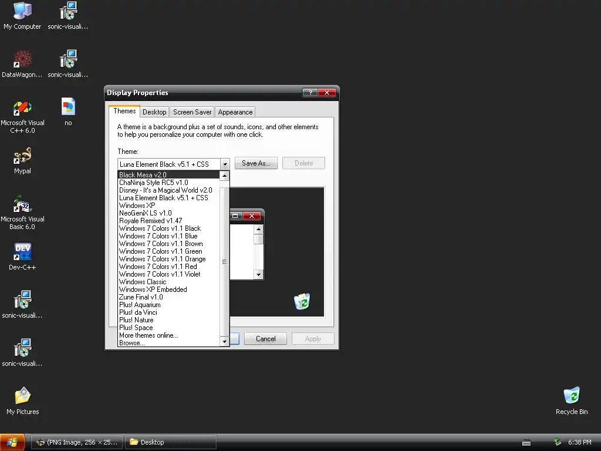Open the Recycle Bin on the desktop
The image size is (601, 451).
572,400
